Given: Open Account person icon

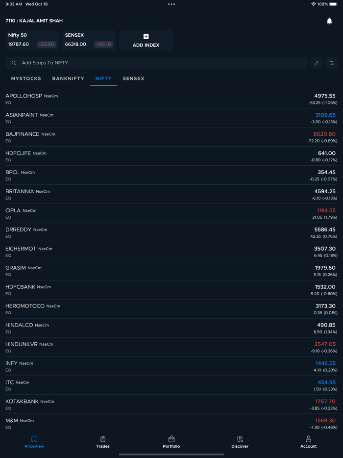Looking at the screenshot, I should pyautogui.click(x=309, y=439).
